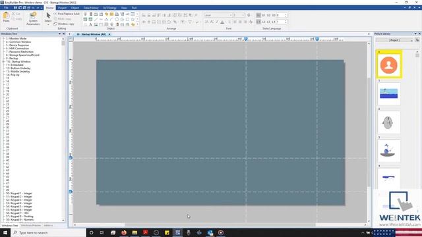Click the Window copy button

tap(64, 24)
